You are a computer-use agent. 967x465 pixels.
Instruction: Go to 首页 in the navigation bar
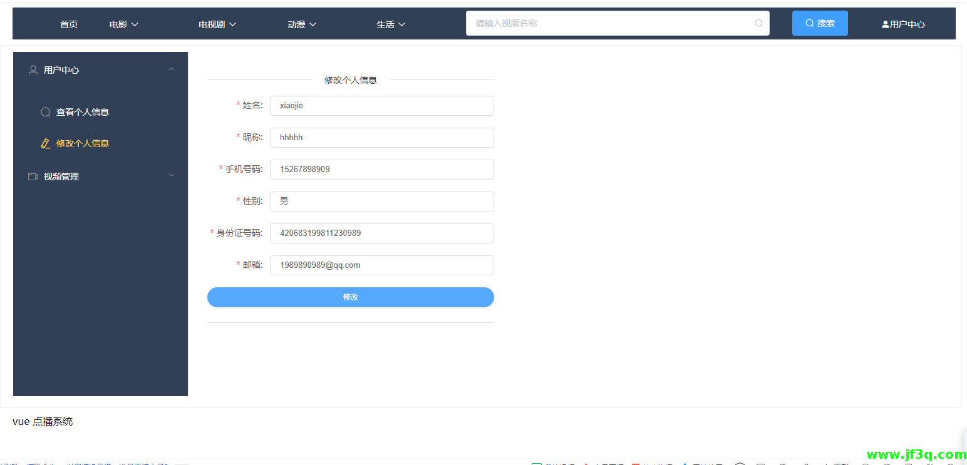pos(69,24)
